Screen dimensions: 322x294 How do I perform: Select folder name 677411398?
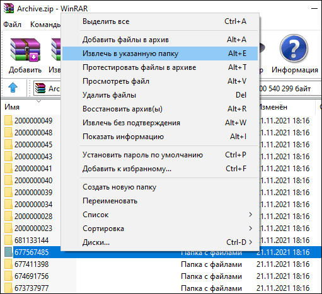pos(32,264)
